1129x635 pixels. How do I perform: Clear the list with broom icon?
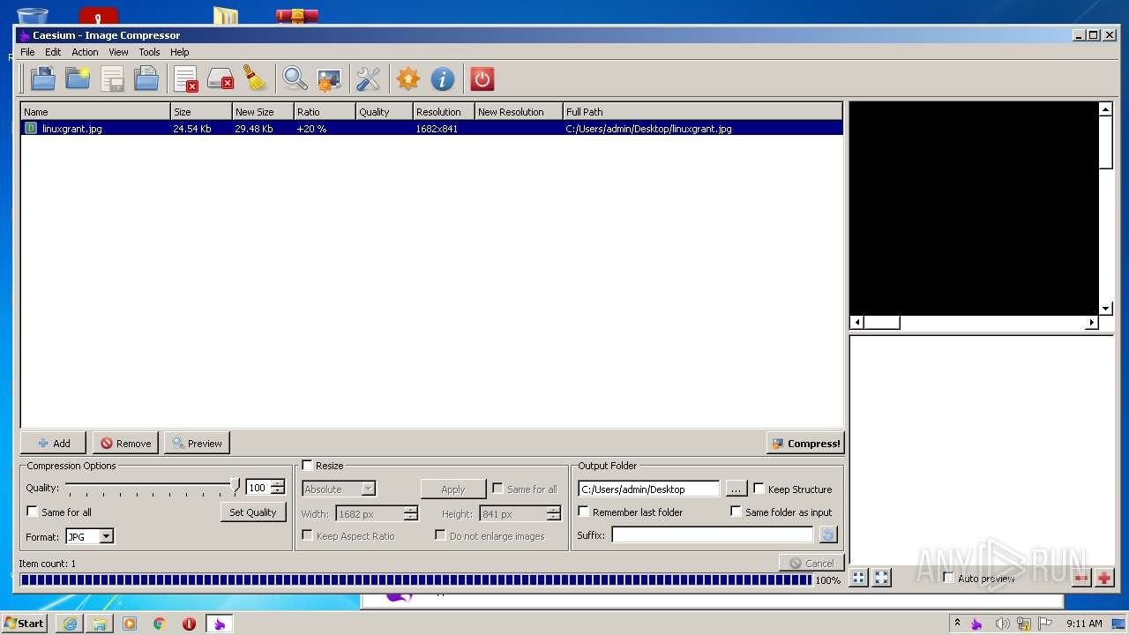point(256,79)
